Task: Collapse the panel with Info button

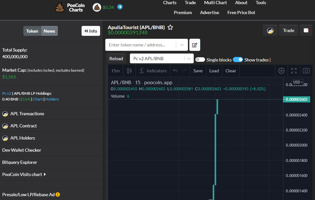Action: point(91,31)
